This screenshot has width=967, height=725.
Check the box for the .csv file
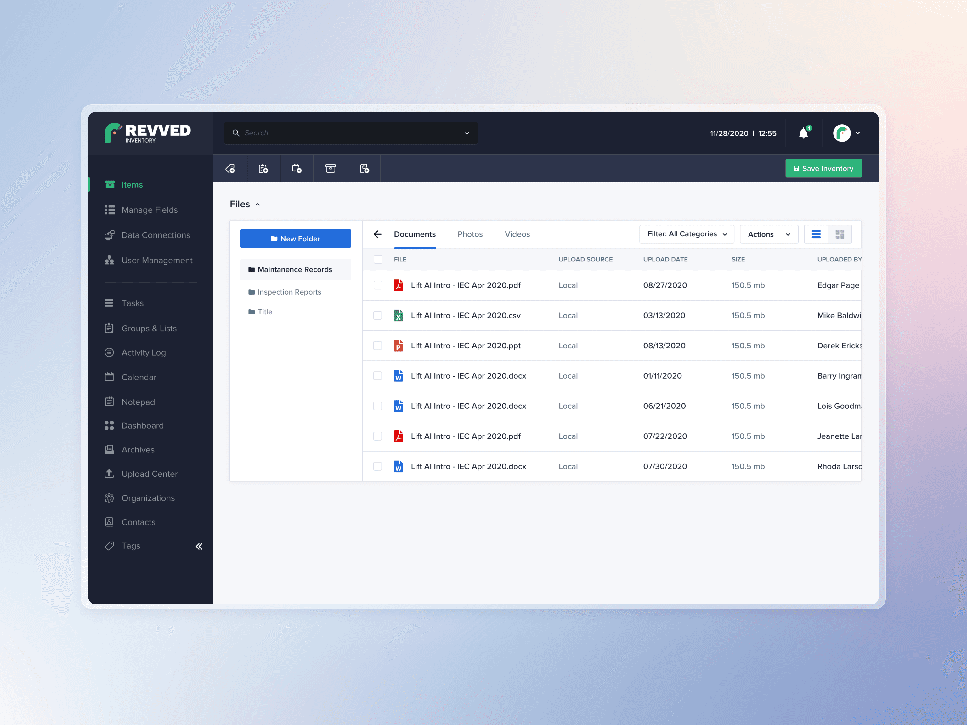(378, 316)
